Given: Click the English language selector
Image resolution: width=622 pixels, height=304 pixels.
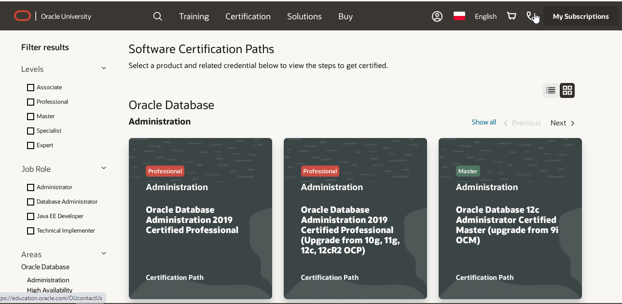Looking at the screenshot, I should tap(485, 16).
